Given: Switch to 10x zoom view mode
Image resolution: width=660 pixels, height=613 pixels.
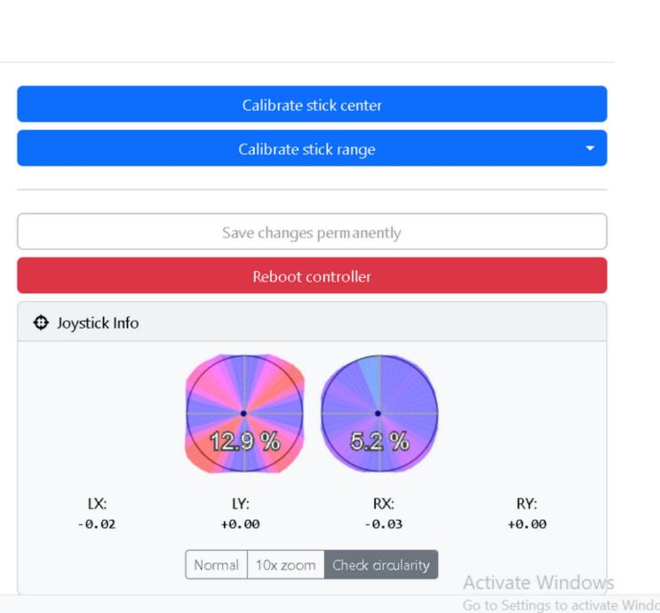Looking at the screenshot, I should click(283, 565).
